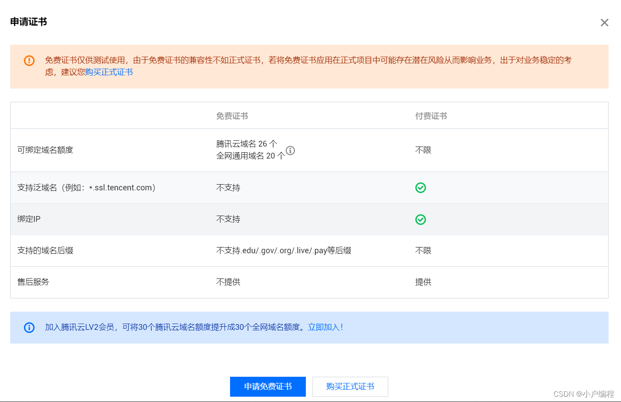The image size is (621, 402).
Task: Click the green check in the 绑定IP row
Action: click(420, 219)
